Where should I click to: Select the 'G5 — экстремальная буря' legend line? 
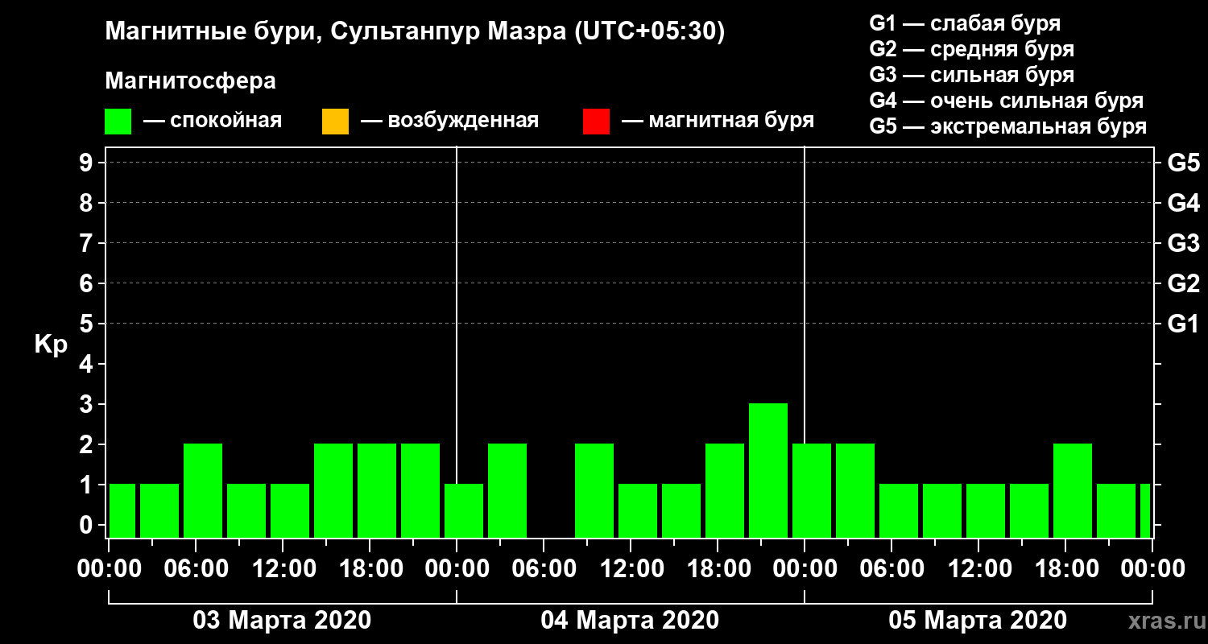[x=1008, y=127]
